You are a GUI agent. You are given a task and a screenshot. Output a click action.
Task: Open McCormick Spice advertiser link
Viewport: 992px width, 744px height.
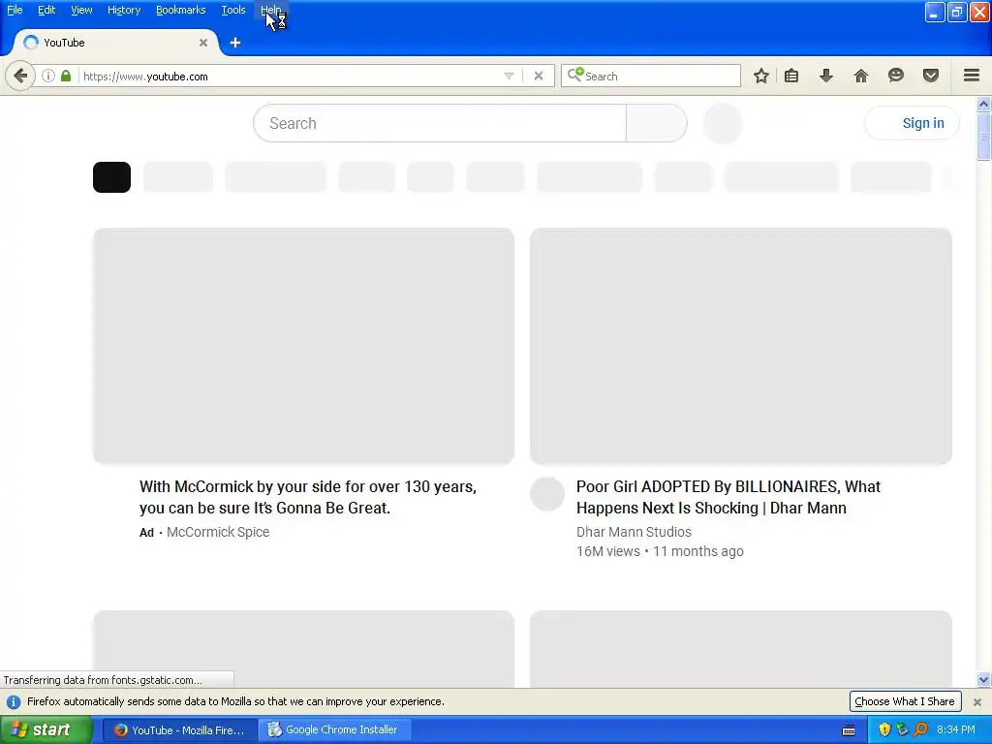click(x=218, y=532)
